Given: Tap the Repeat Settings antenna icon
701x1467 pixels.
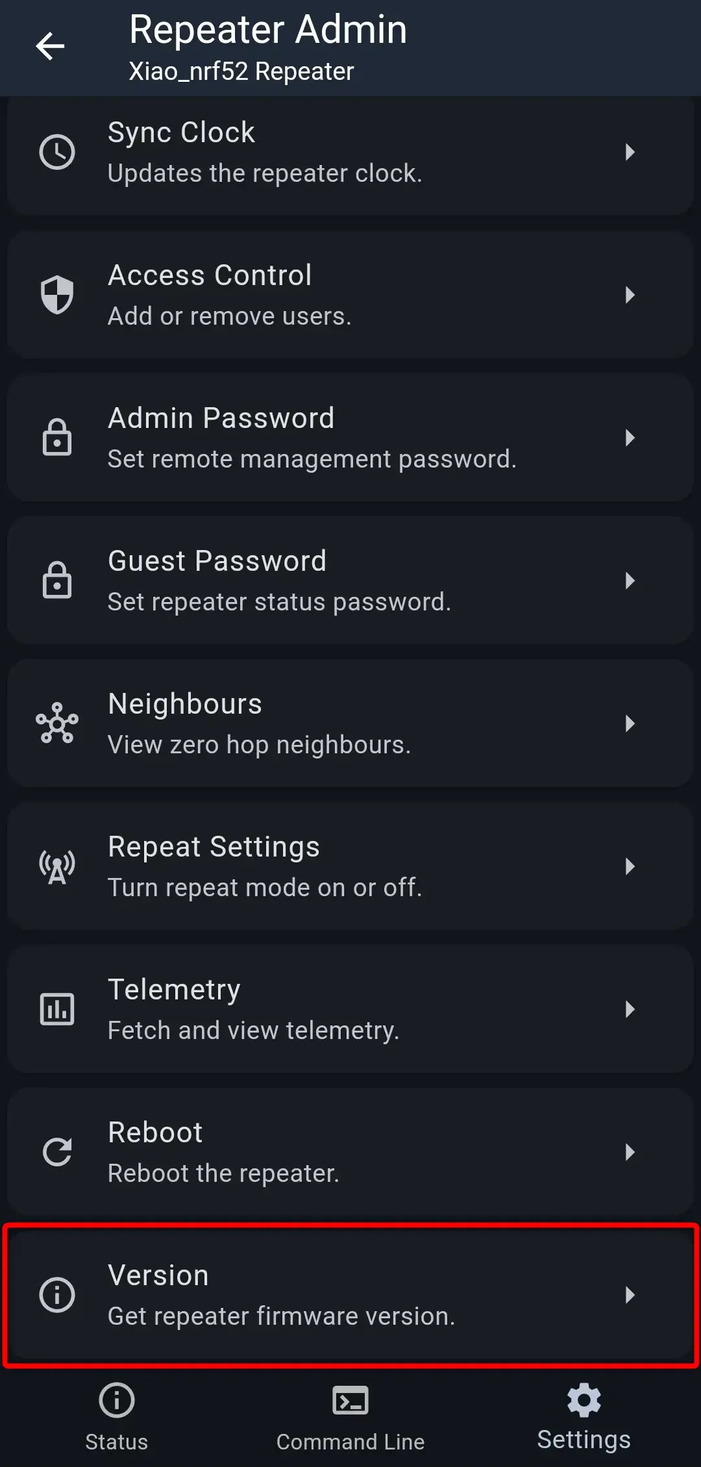Looking at the screenshot, I should pos(57,866).
